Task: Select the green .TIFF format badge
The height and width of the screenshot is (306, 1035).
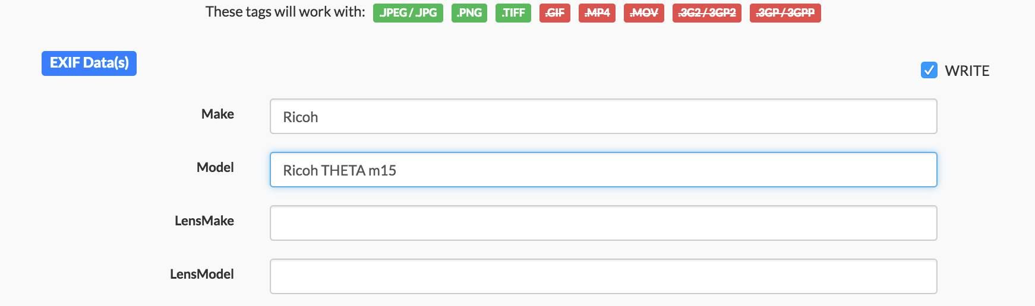Action: click(513, 13)
